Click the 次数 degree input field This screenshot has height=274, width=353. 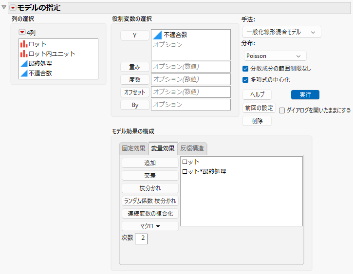pos(141,238)
